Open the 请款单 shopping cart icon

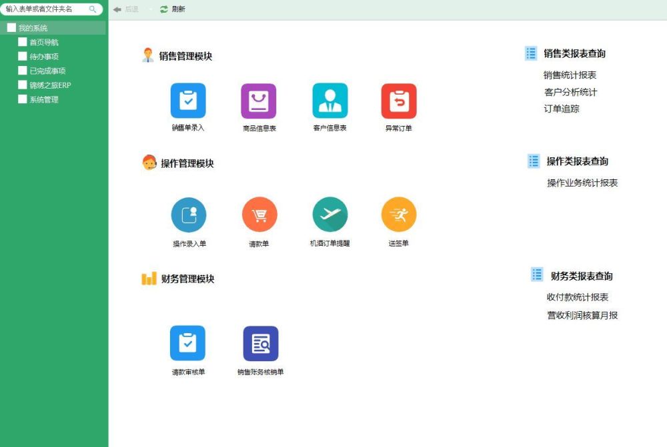click(259, 215)
